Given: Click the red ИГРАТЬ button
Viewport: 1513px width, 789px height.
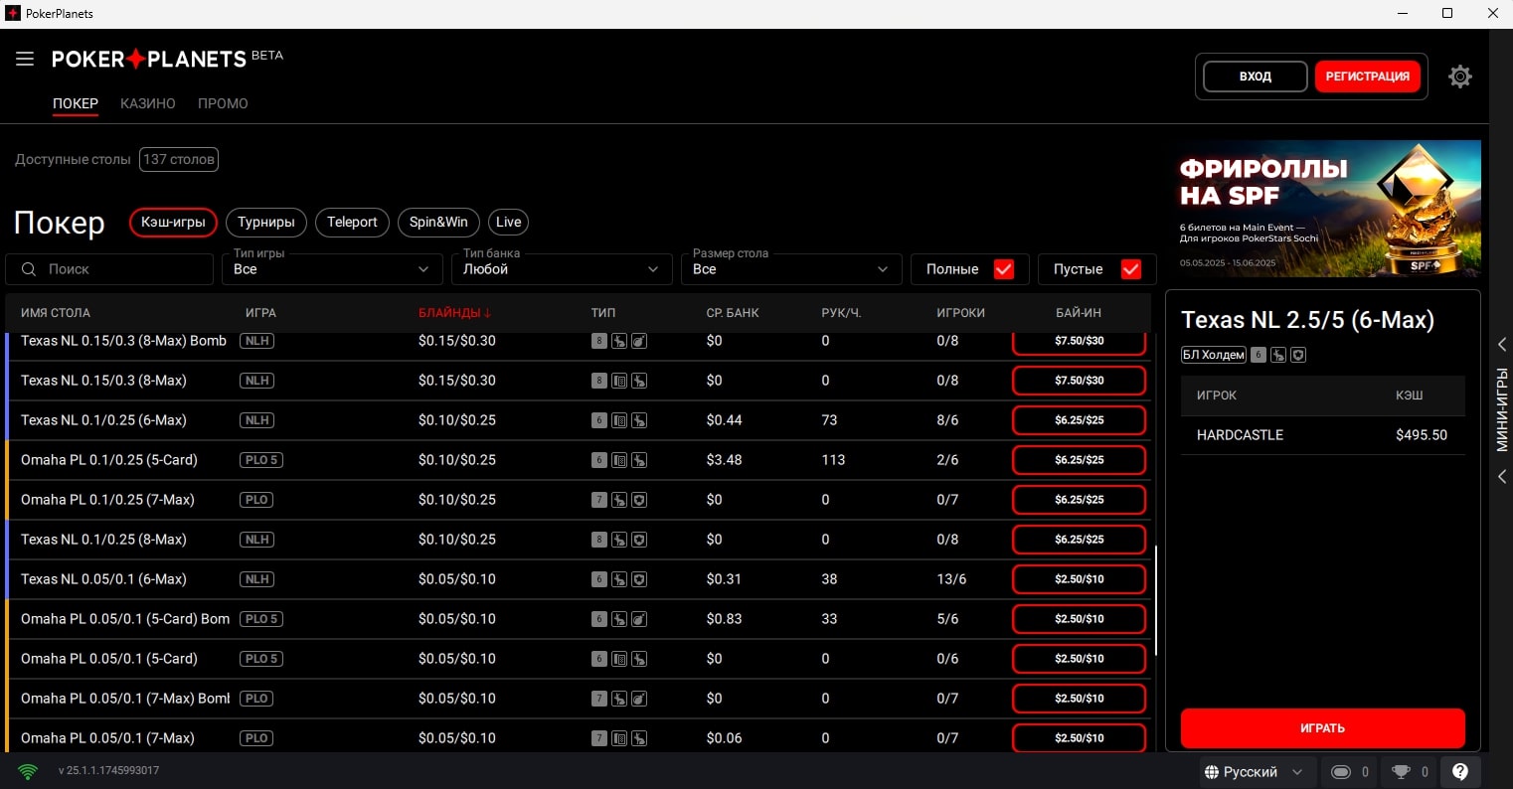Looking at the screenshot, I should tap(1322, 728).
